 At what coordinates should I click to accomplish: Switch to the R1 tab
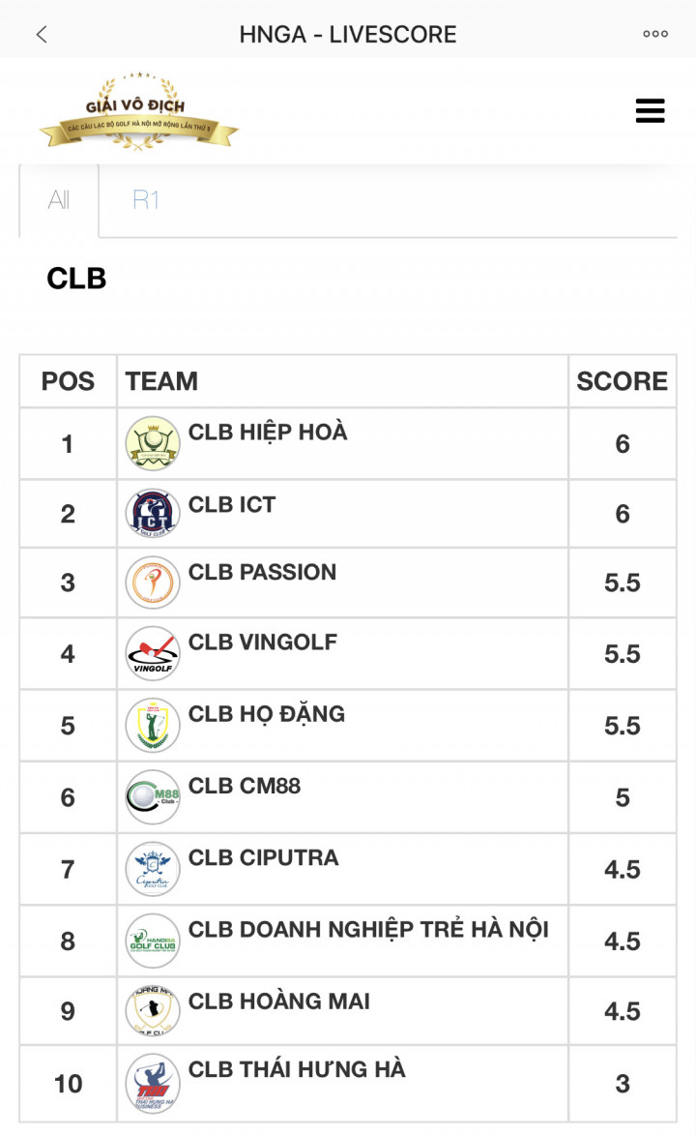pyautogui.click(x=146, y=200)
